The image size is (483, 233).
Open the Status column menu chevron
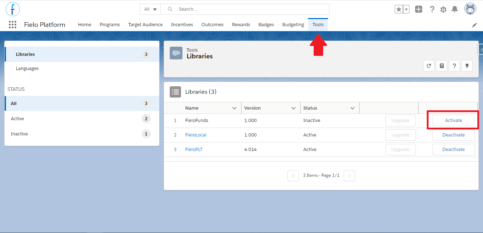[x=353, y=108]
